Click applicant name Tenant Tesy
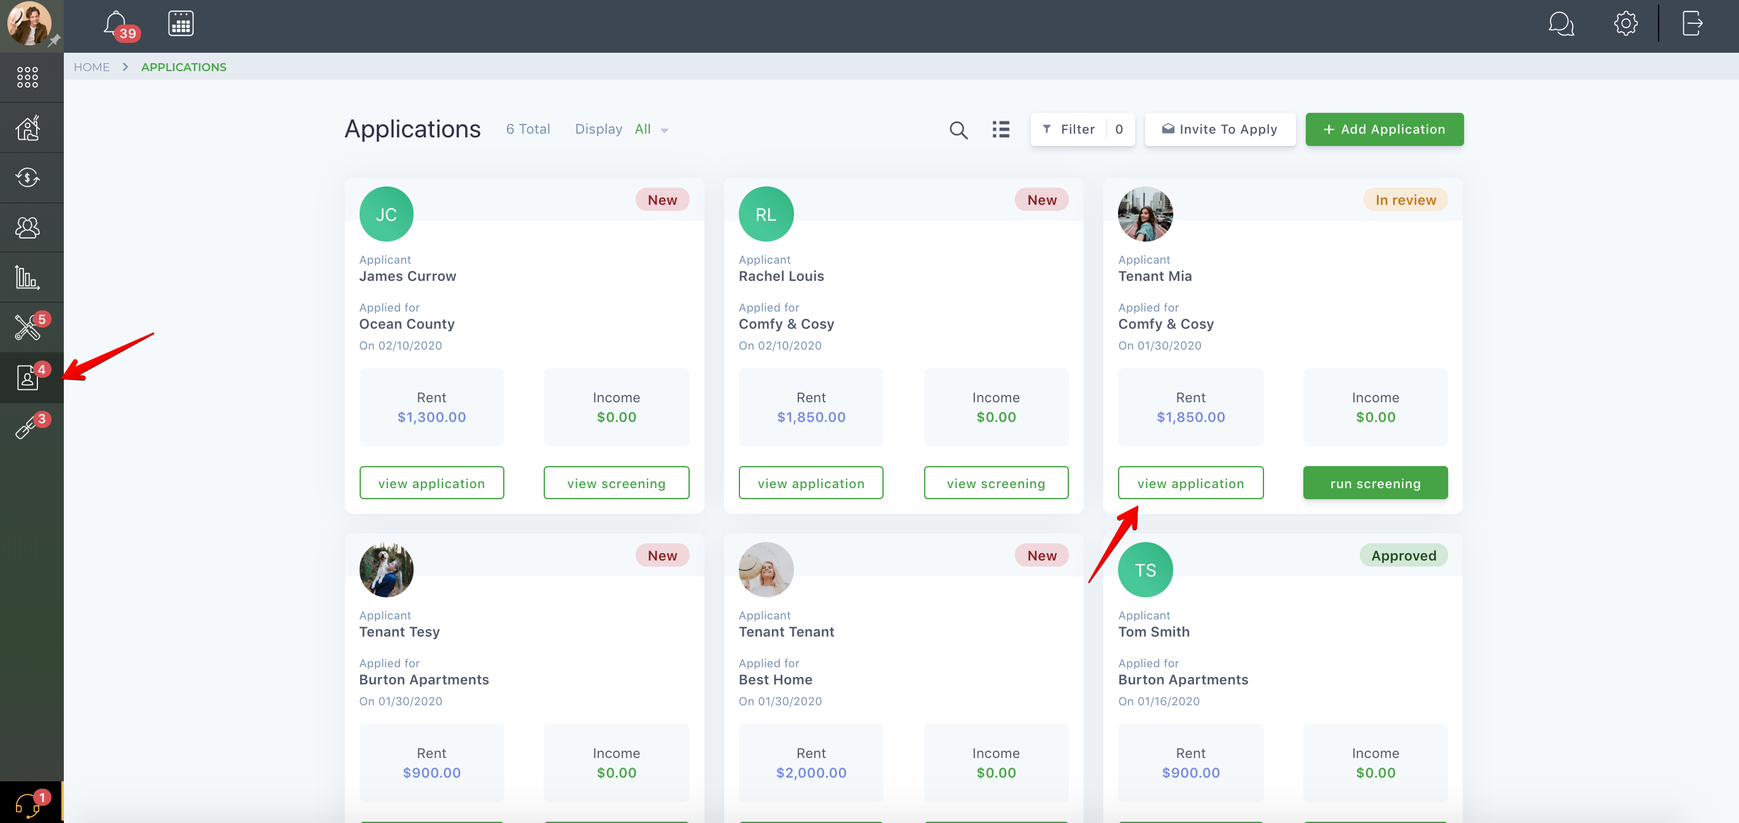This screenshot has height=823, width=1739. click(x=399, y=632)
